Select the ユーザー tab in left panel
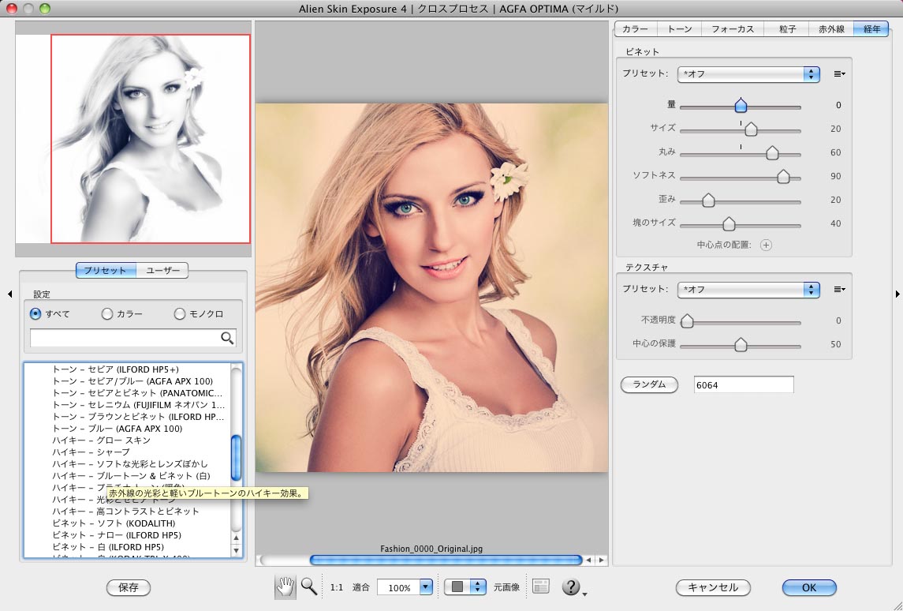The image size is (903, 611). click(162, 270)
